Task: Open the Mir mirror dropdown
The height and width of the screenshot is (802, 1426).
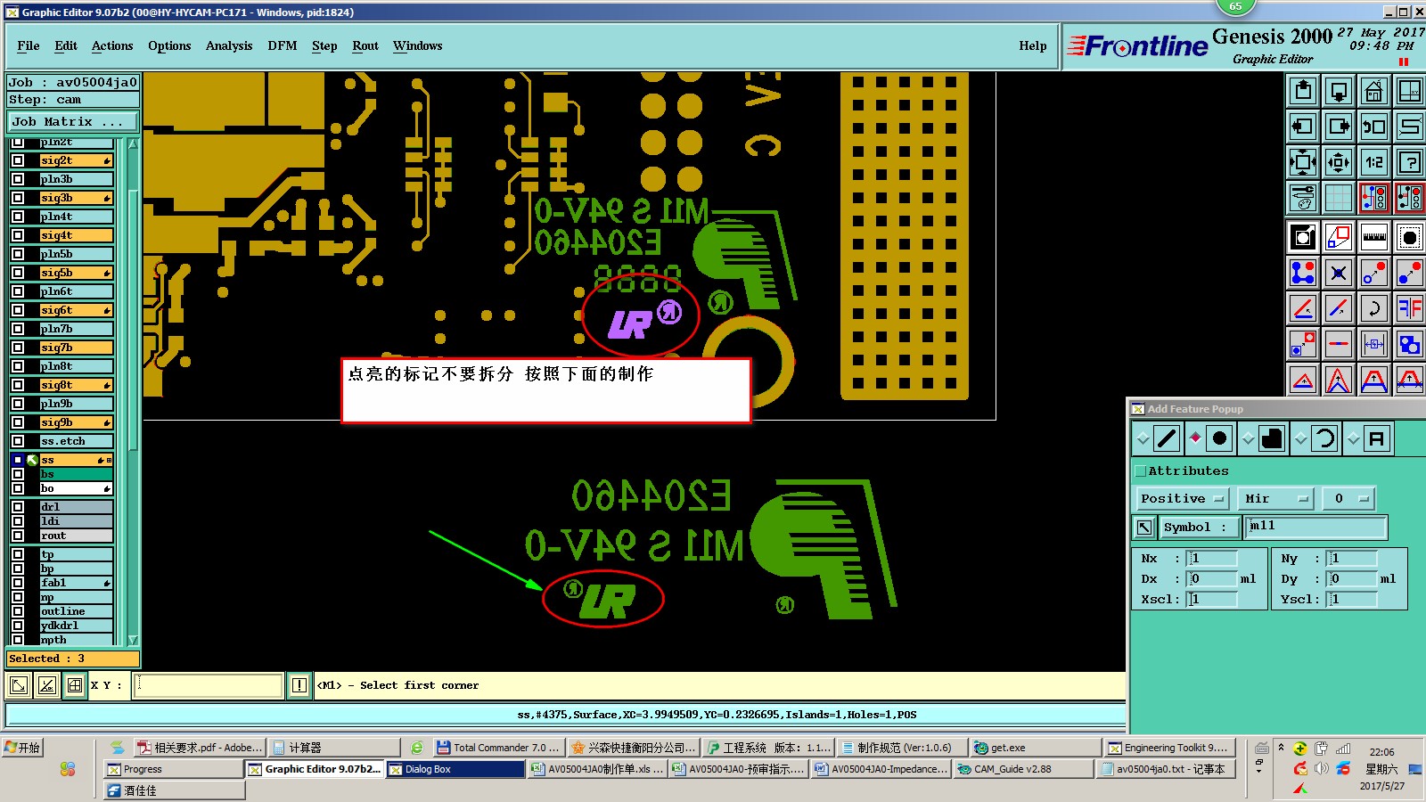Action: tap(1277, 499)
